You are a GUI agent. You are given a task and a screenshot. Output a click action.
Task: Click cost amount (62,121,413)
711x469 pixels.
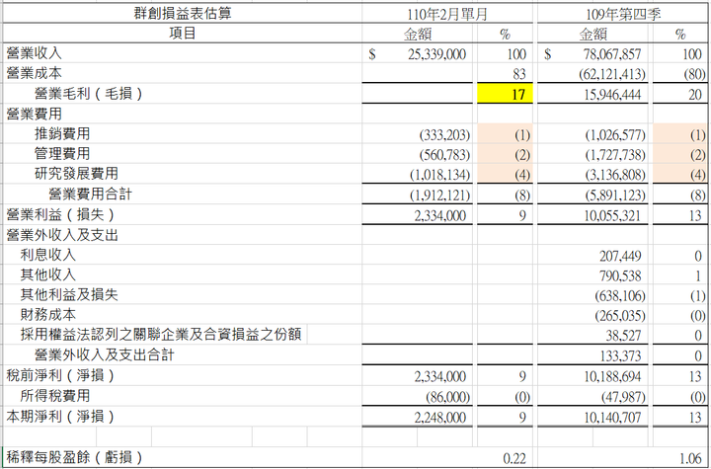coord(611,74)
